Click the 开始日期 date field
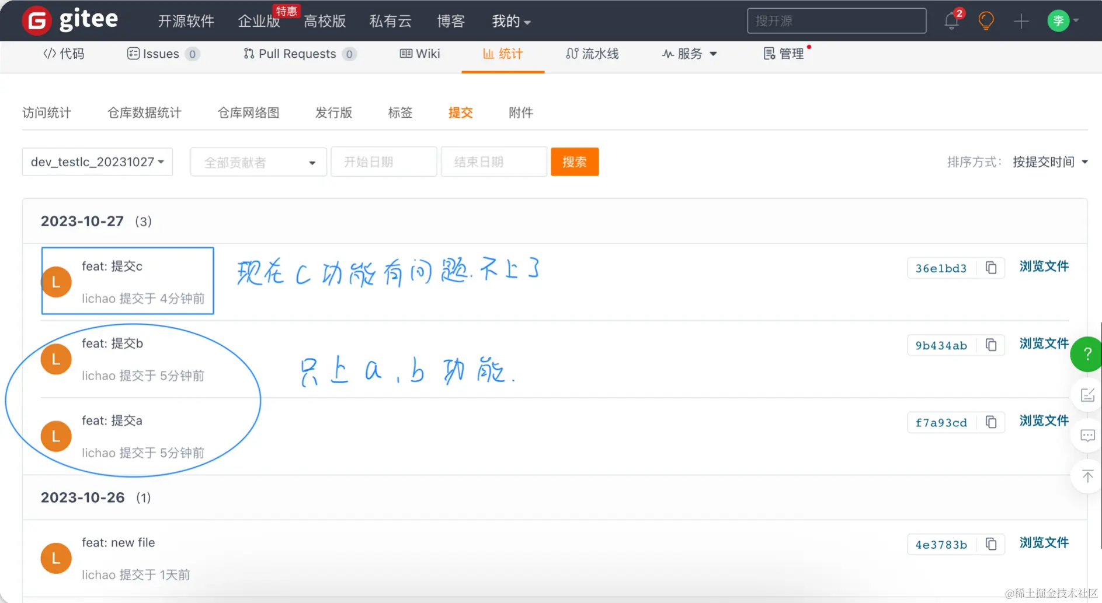1102x603 pixels. (x=384, y=162)
